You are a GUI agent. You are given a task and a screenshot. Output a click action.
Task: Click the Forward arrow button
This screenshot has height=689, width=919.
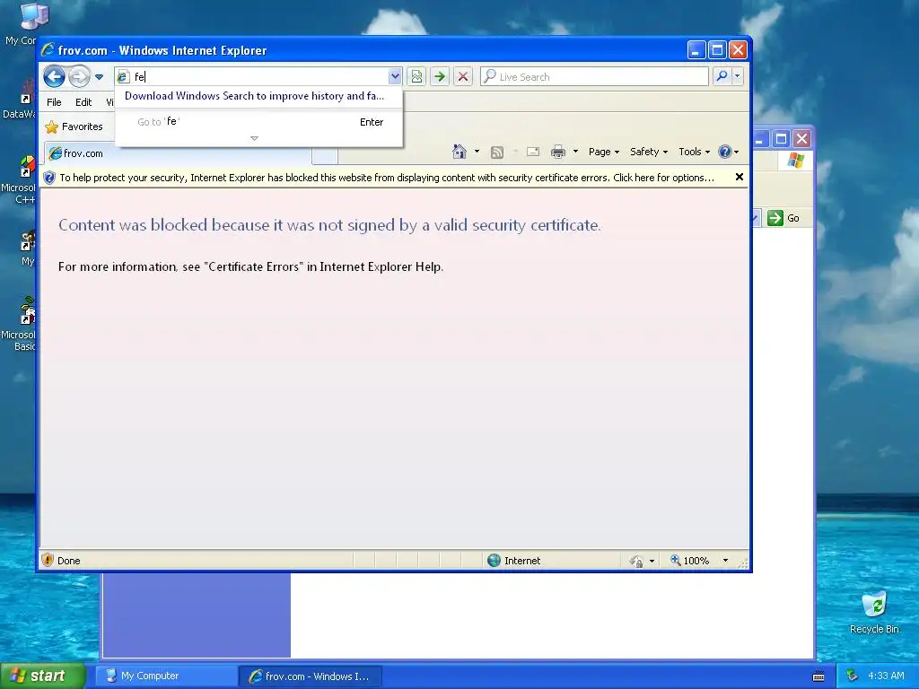79,76
